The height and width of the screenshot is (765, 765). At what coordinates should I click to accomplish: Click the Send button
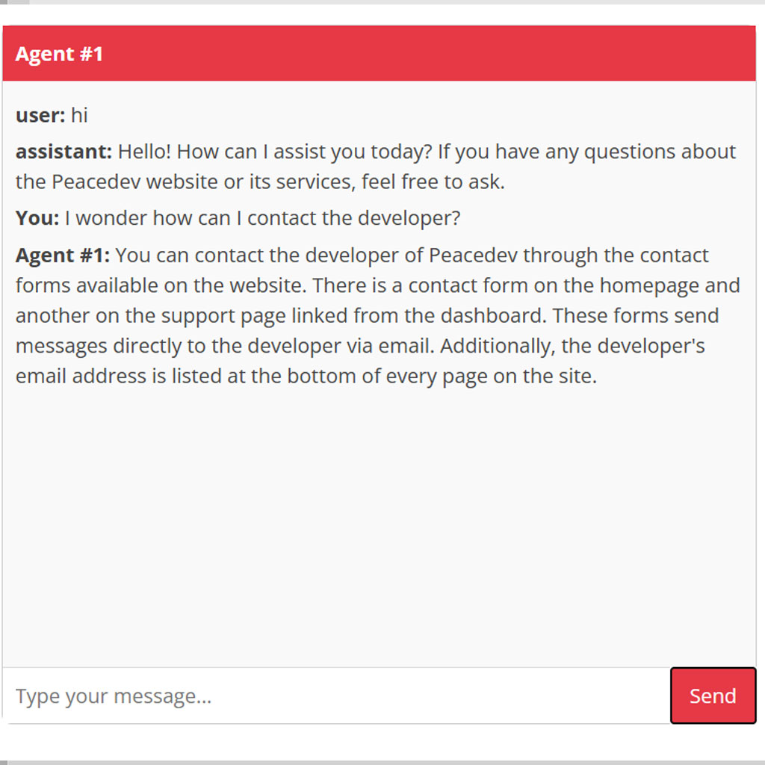pyautogui.click(x=713, y=696)
